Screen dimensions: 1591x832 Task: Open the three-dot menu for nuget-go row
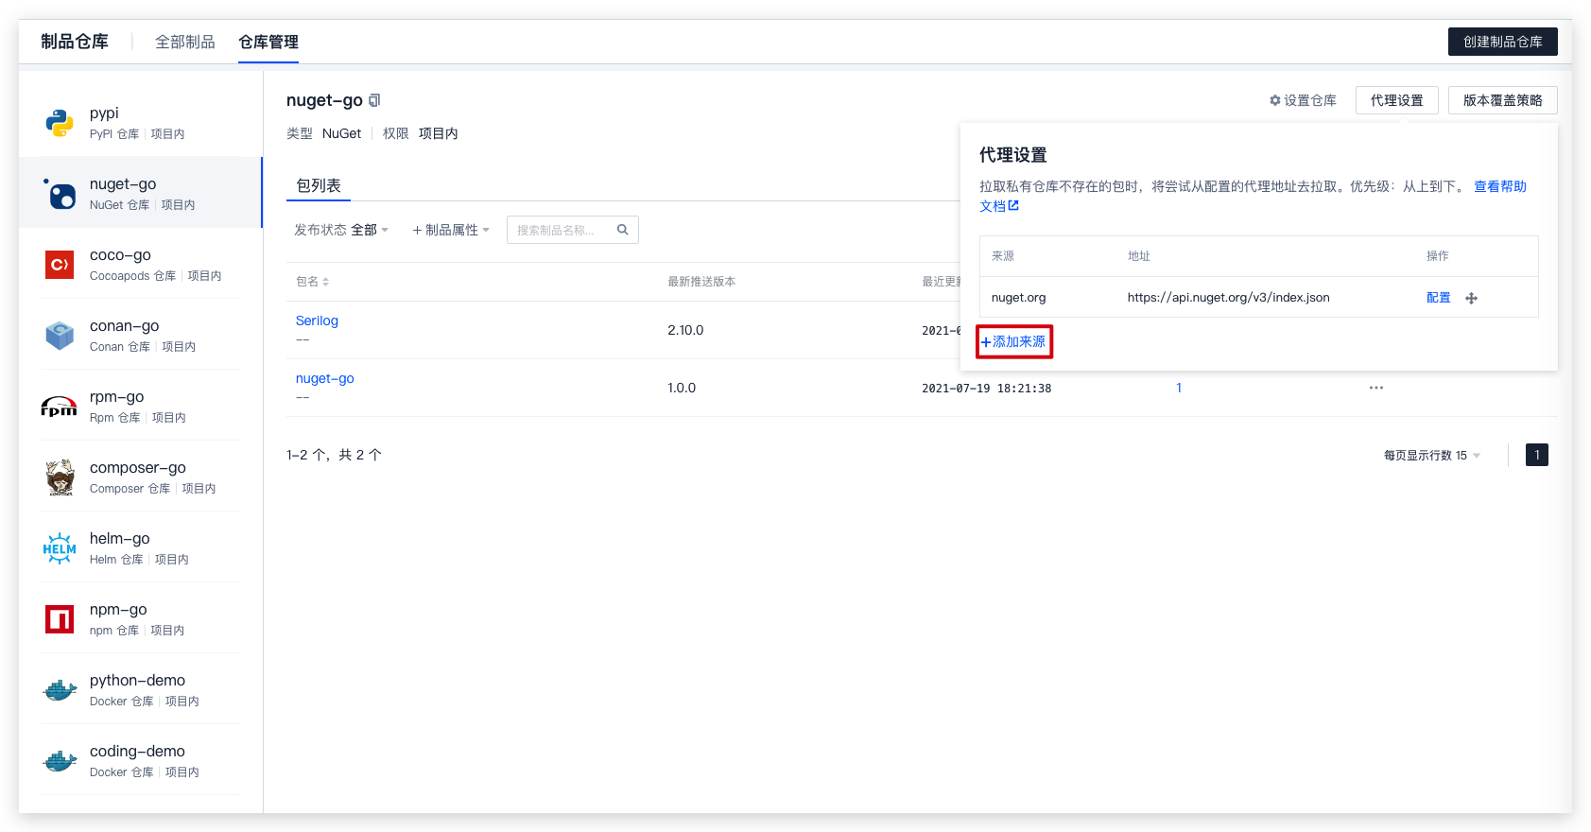click(x=1376, y=388)
